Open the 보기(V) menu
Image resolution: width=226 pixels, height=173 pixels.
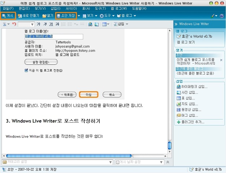pos(40,9)
